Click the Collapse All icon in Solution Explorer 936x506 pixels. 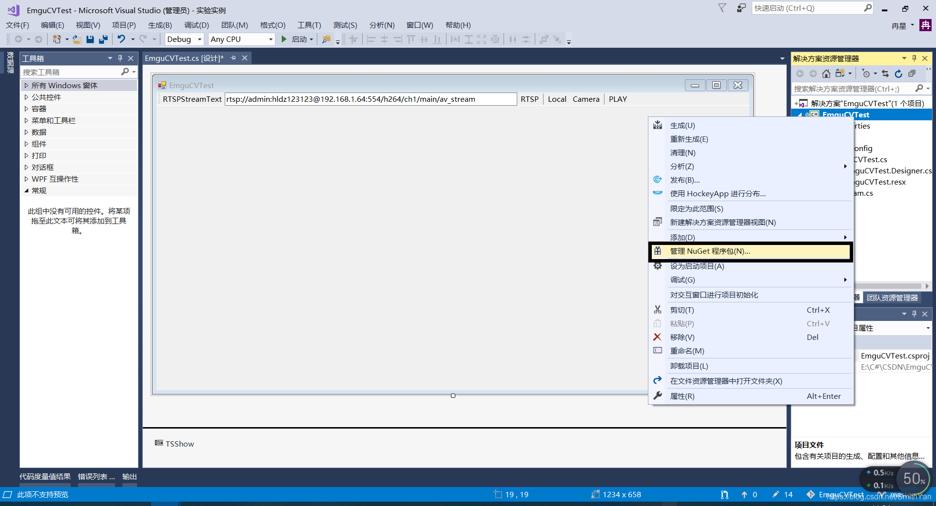point(912,74)
